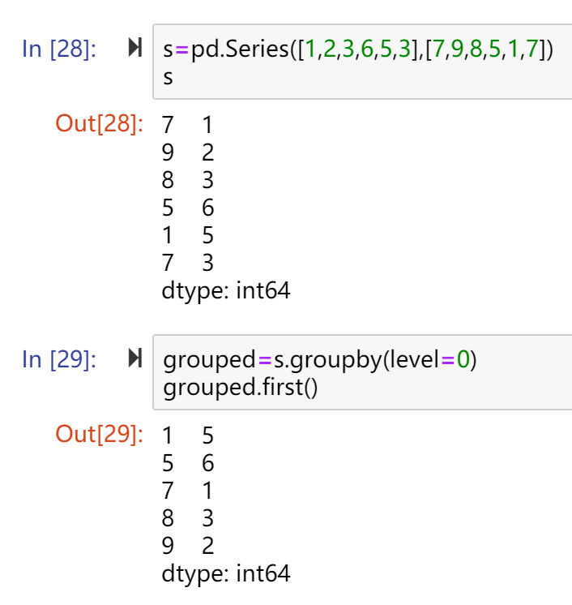Run cell In [29] with its run icon
This screenshot has height=605, width=572.
point(135,358)
